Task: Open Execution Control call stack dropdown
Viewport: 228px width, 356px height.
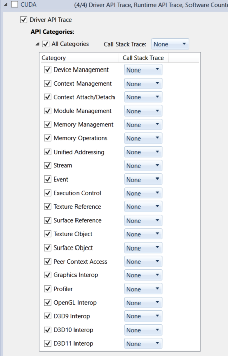Action: tap(143, 193)
